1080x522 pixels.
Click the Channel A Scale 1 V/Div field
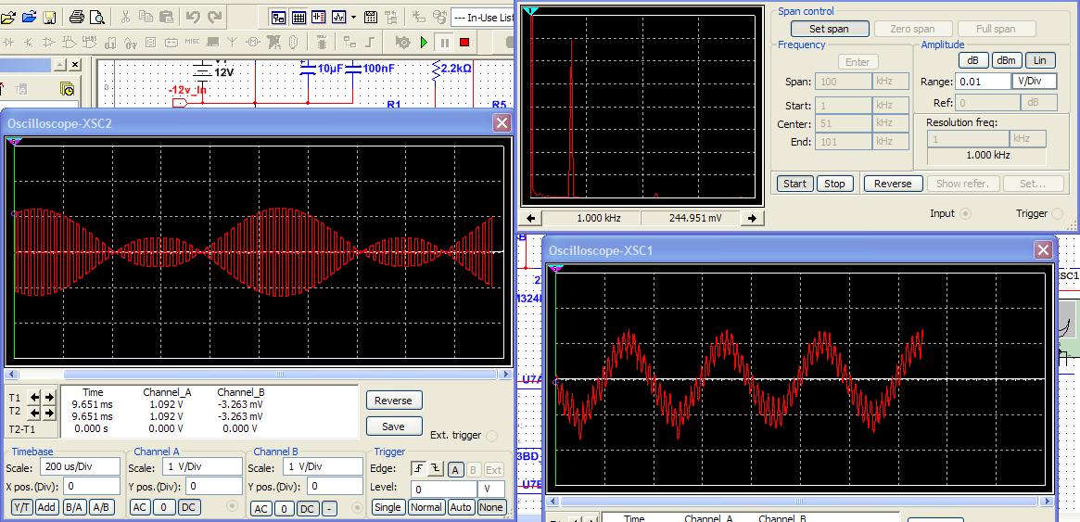[202, 466]
